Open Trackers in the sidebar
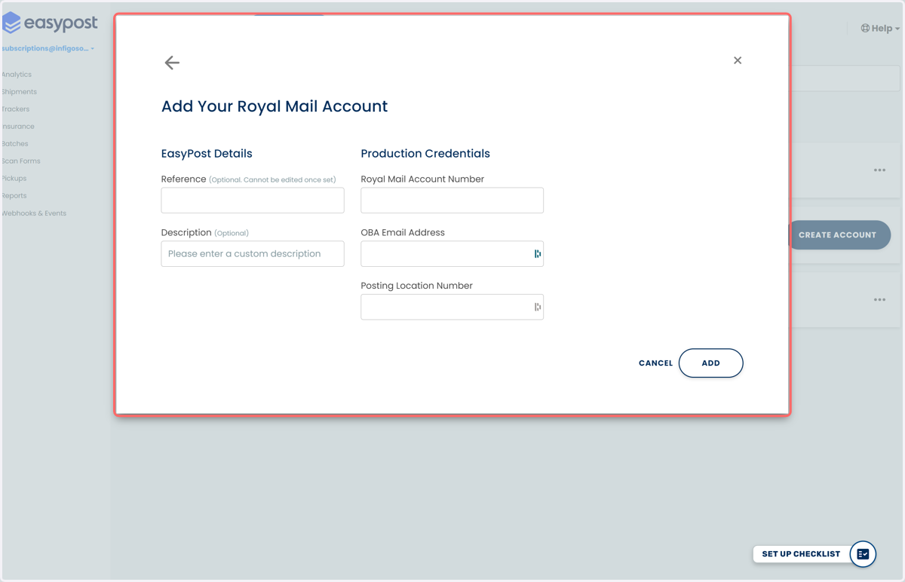This screenshot has height=582, width=905. point(16,109)
